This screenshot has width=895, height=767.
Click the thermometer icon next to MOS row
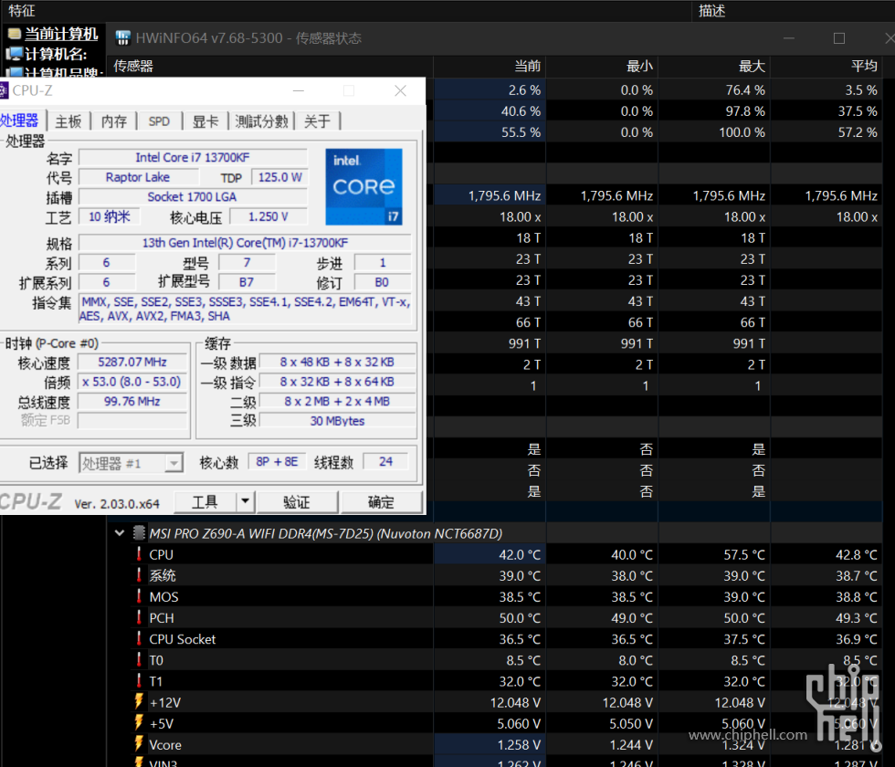click(139, 596)
